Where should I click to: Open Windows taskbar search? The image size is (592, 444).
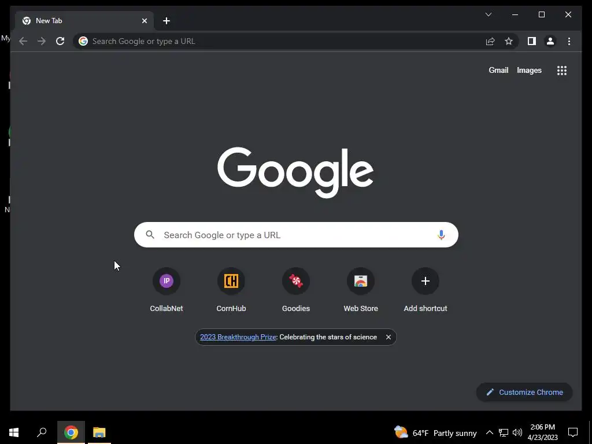[42, 432]
